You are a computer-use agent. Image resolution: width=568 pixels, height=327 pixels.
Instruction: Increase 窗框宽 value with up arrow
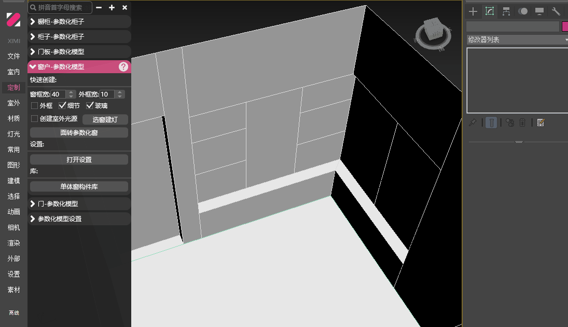(x=71, y=92)
